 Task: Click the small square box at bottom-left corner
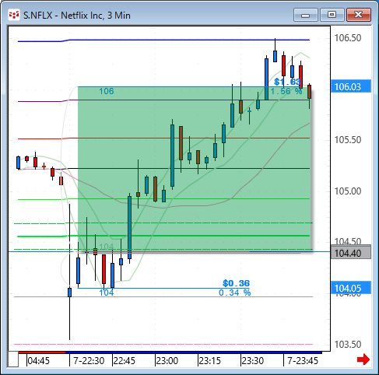13,359
